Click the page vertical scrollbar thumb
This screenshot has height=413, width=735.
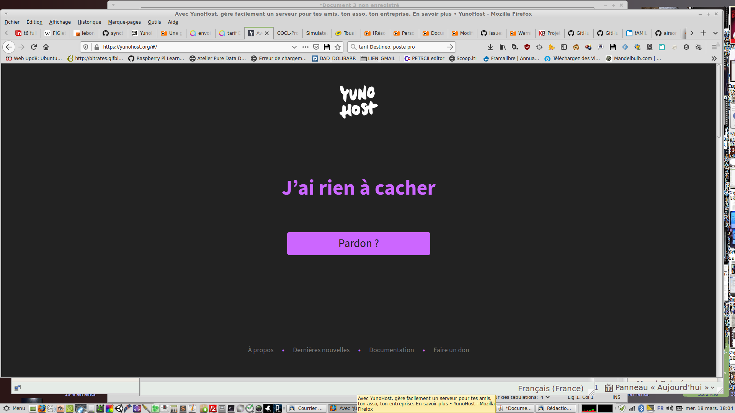coord(719,101)
